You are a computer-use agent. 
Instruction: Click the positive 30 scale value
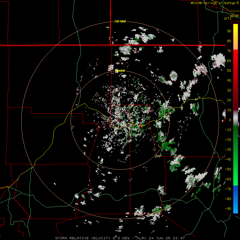(229, 90)
